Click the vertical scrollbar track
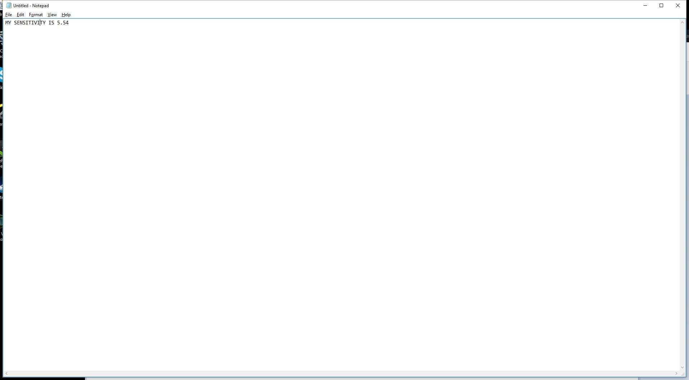The height and width of the screenshot is (380, 689). click(x=683, y=194)
